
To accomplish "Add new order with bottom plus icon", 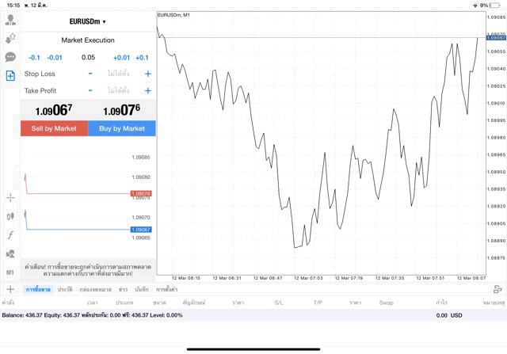I will (10, 290).
